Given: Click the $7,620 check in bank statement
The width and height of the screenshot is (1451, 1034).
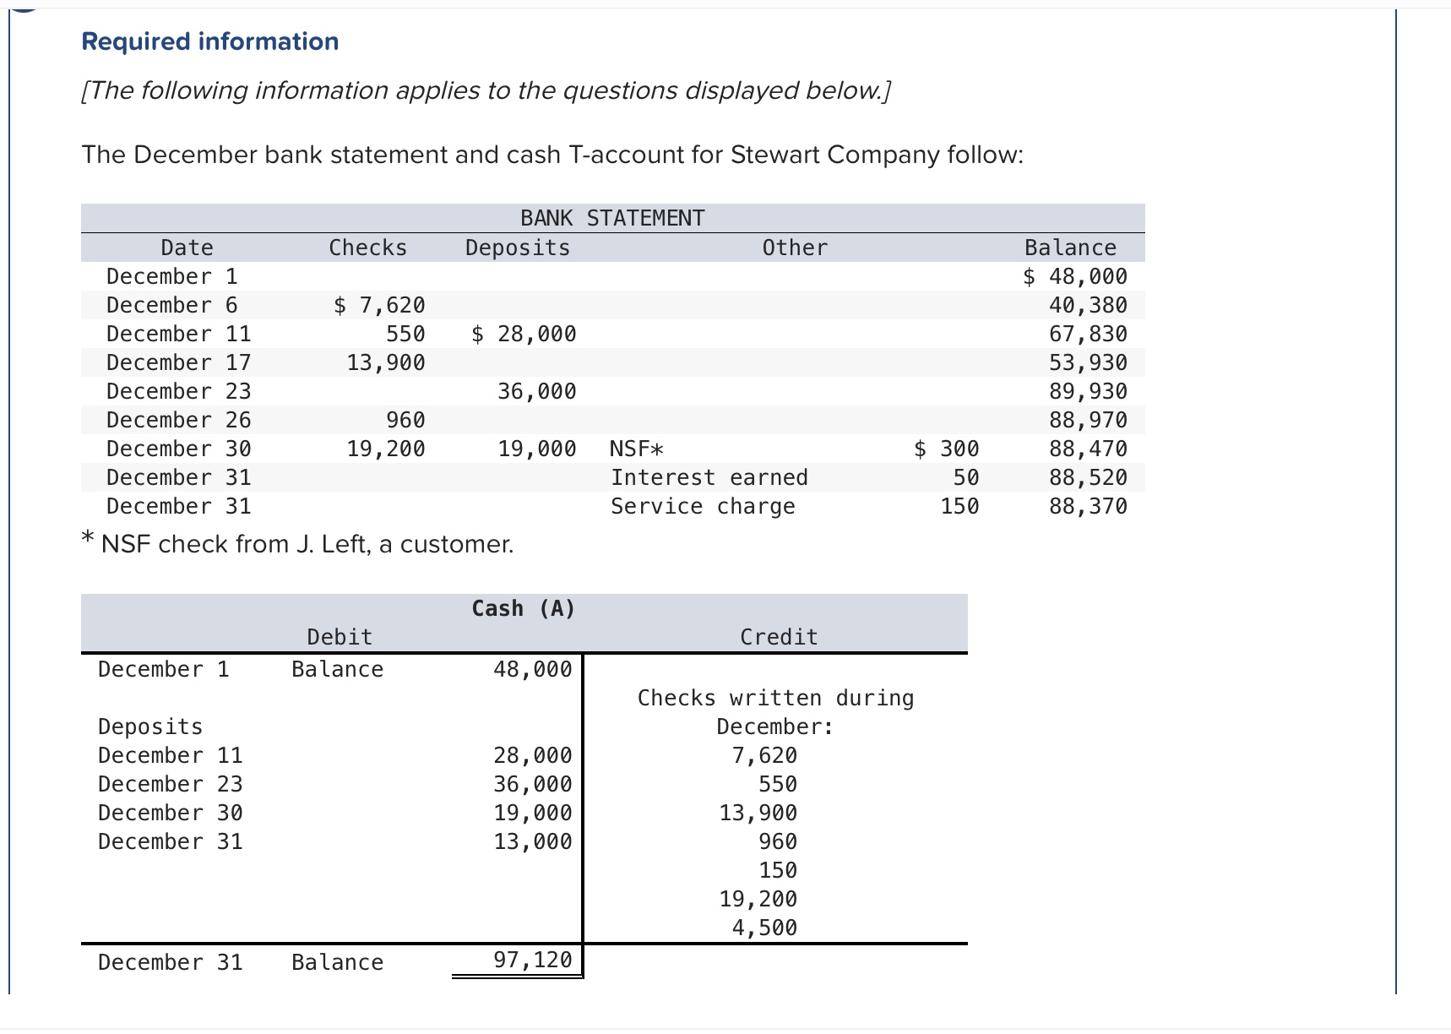Looking at the screenshot, I should 379,305.
